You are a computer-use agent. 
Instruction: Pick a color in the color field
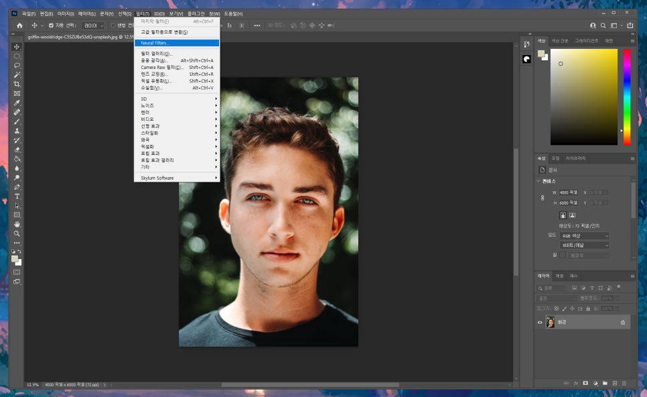click(584, 97)
